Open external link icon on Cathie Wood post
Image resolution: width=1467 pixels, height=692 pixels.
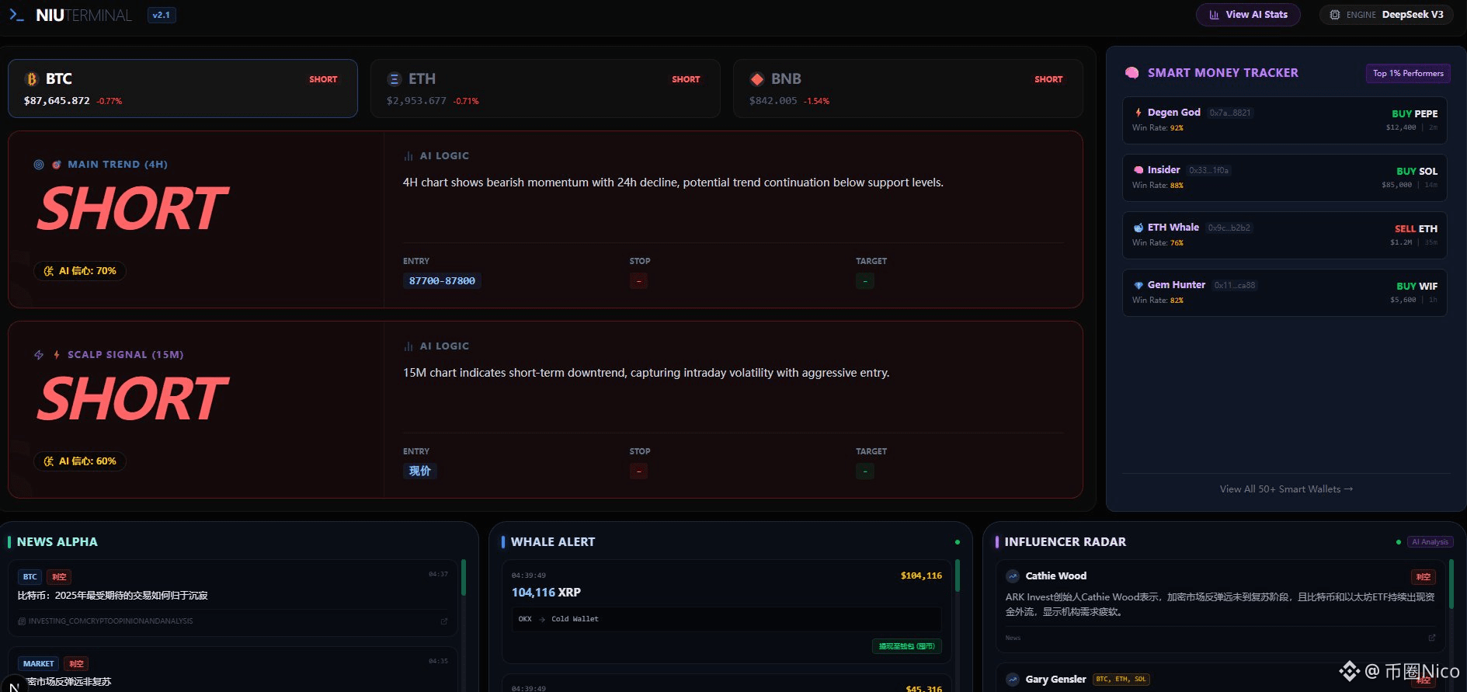point(1432,638)
